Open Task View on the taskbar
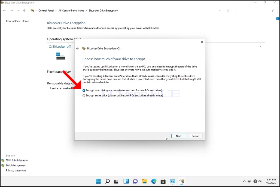 [x=116, y=181]
